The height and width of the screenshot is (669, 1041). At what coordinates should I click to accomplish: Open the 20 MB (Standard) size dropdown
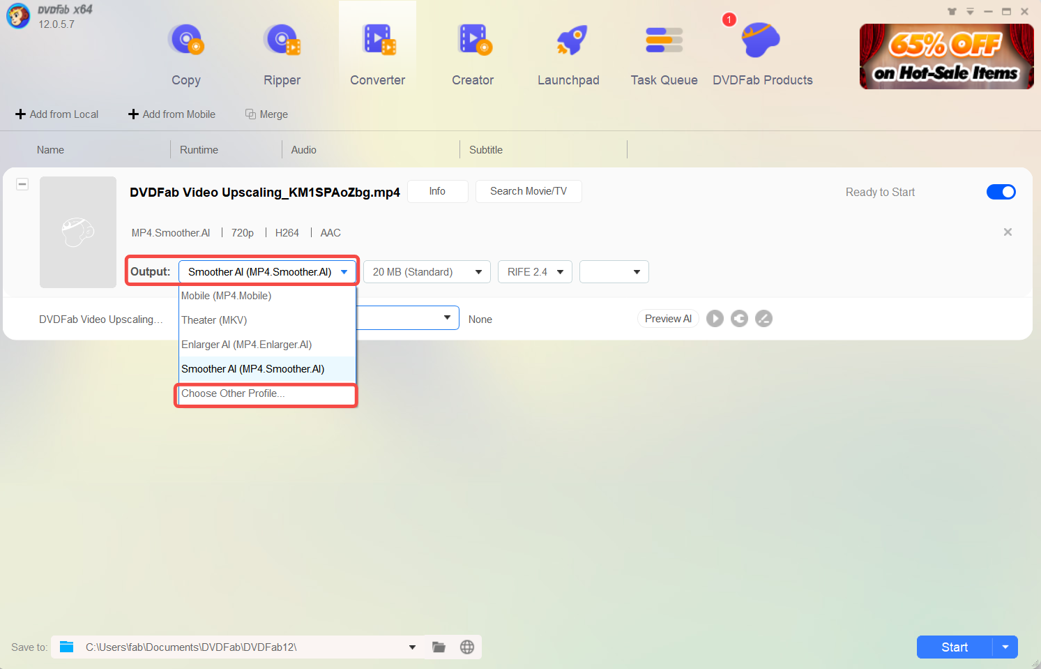click(x=427, y=272)
